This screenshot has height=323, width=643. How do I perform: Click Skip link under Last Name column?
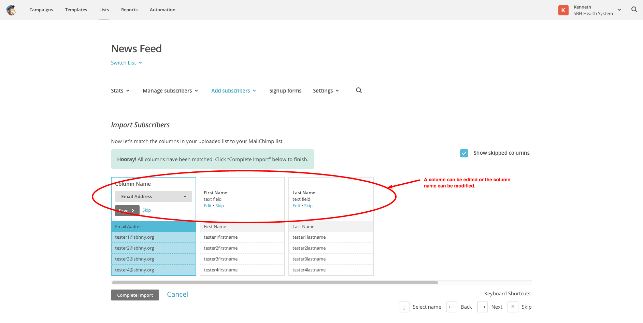coord(308,206)
